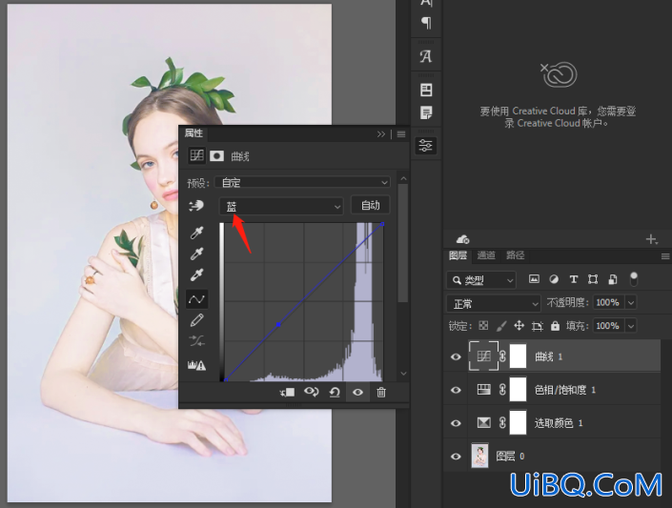Image resolution: width=672 pixels, height=508 pixels.
Task: Delete the curves adjustment layer via trash
Action: click(381, 392)
